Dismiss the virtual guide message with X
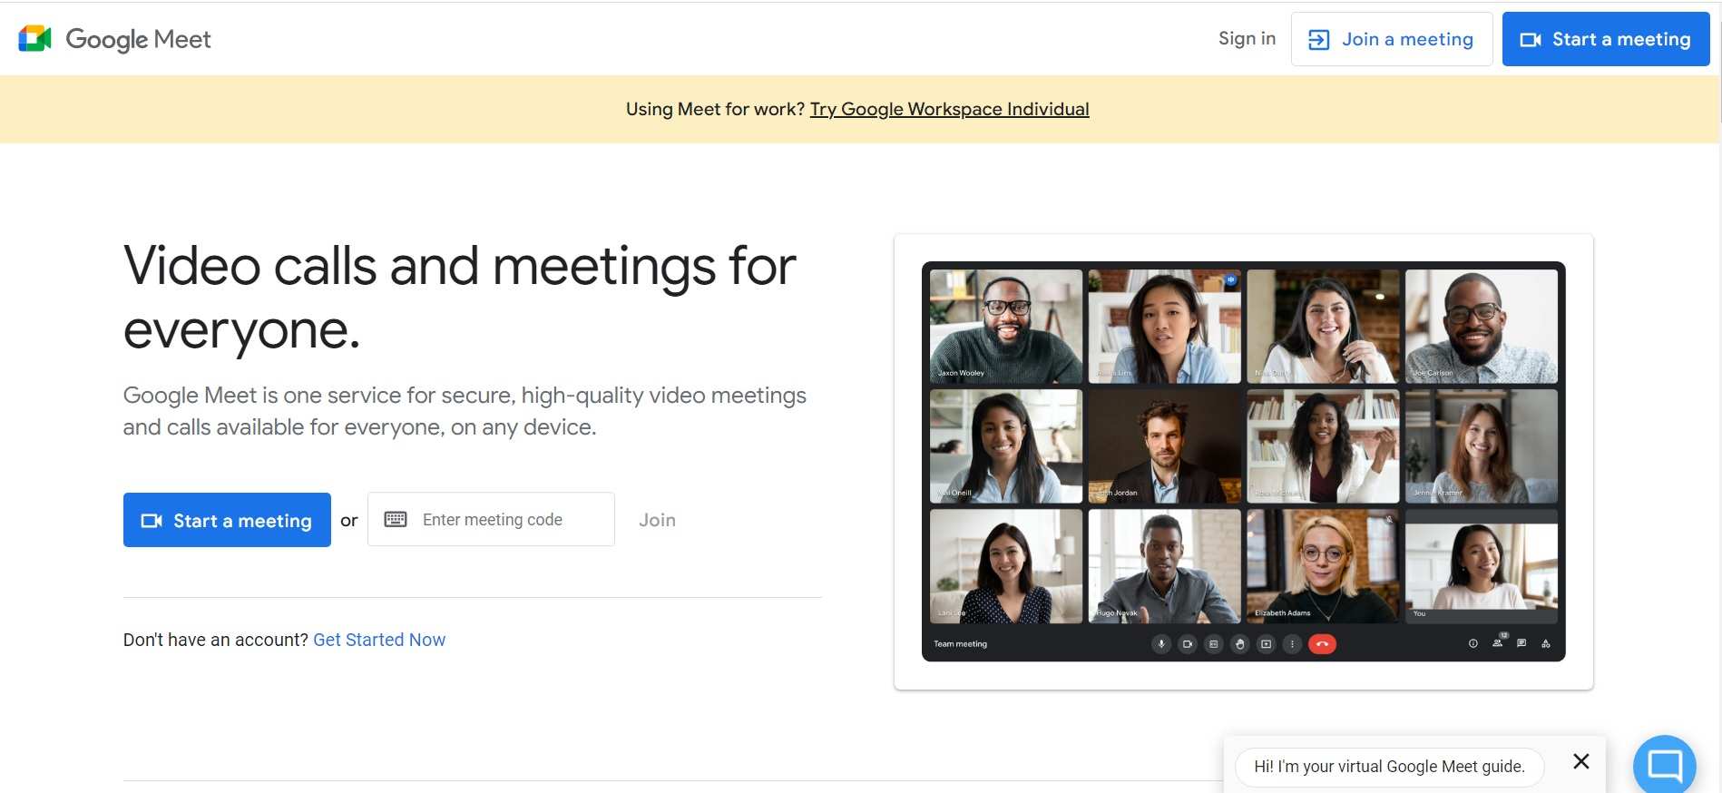 [1580, 761]
